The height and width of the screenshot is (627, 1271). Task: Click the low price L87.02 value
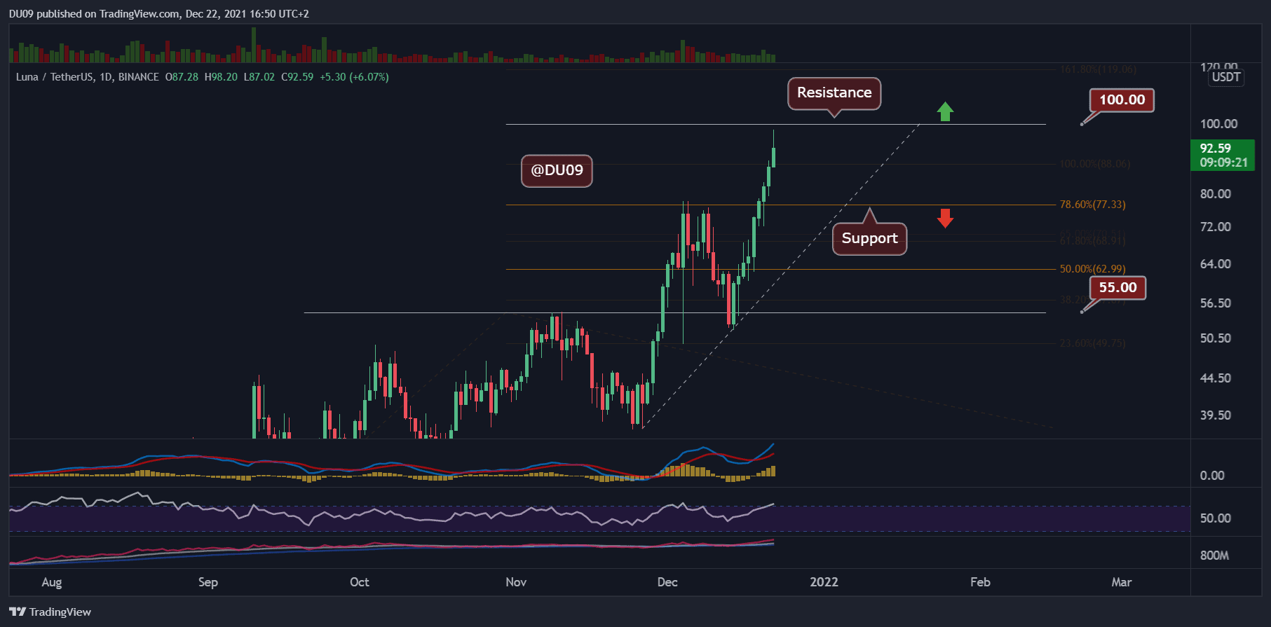(259, 77)
